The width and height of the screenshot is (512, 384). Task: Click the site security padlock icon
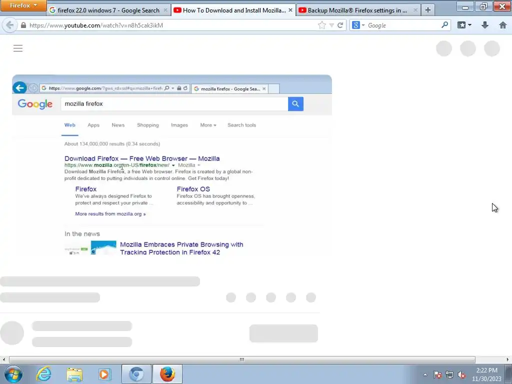(x=23, y=25)
